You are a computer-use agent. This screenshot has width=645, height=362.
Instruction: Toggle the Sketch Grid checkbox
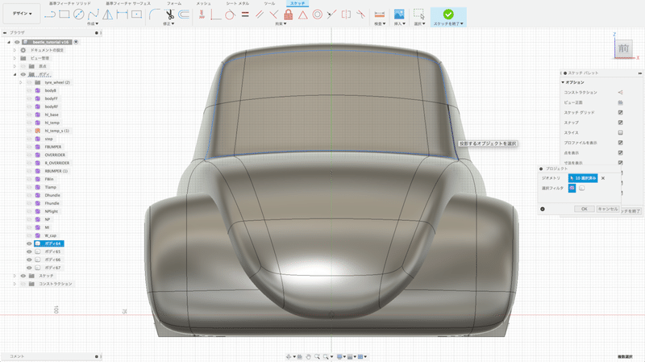tap(620, 113)
